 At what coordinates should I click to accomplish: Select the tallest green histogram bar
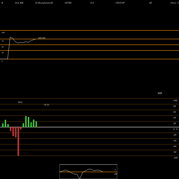[26, 122]
